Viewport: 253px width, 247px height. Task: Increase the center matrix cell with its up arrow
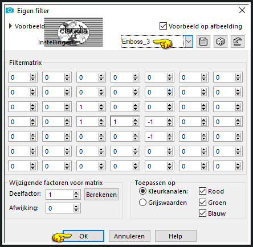(x=136, y=120)
